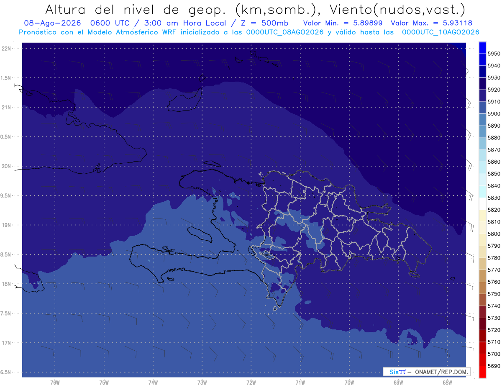Click the '74W' longitude label

coord(153,383)
